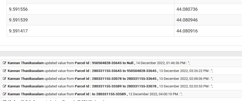The height and width of the screenshot is (101, 242).
Task: Select table cell with value 44.080916
Action: click(208, 31)
